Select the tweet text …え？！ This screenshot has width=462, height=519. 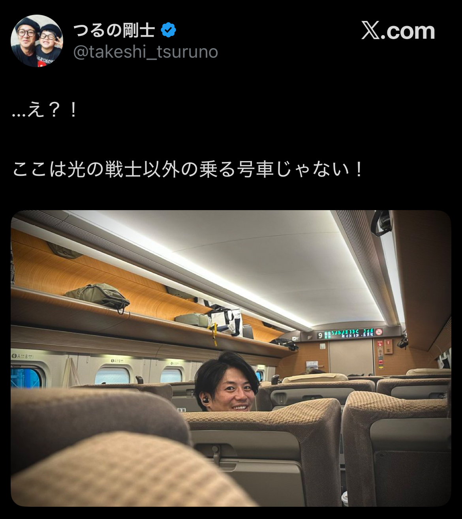(x=45, y=110)
